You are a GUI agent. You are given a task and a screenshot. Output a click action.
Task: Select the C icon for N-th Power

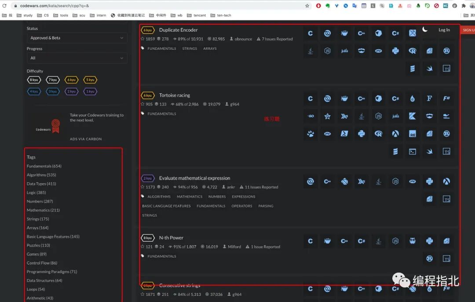tap(311, 241)
